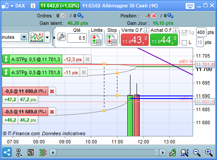Toggle the Sg checkbox

tap(184, 33)
